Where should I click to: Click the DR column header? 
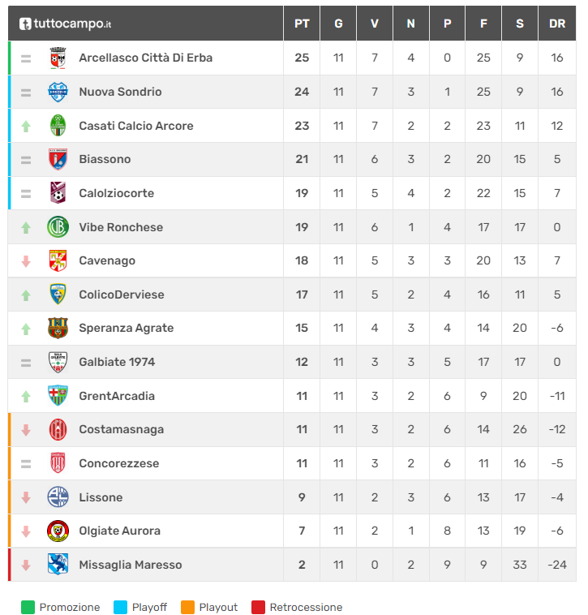557,24
